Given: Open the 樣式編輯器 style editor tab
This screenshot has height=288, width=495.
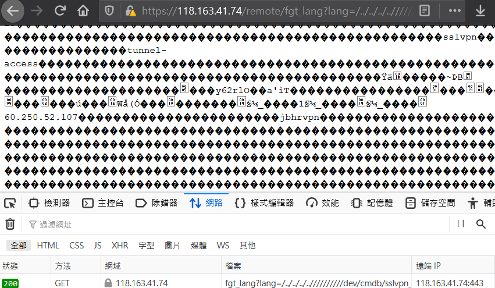Looking at the screenshot, I should pyautogui.click(x=265, y=203).
